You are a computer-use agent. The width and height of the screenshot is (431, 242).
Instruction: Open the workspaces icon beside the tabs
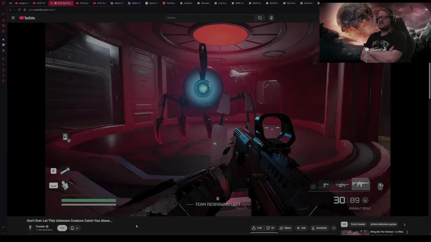click(10, 3)
